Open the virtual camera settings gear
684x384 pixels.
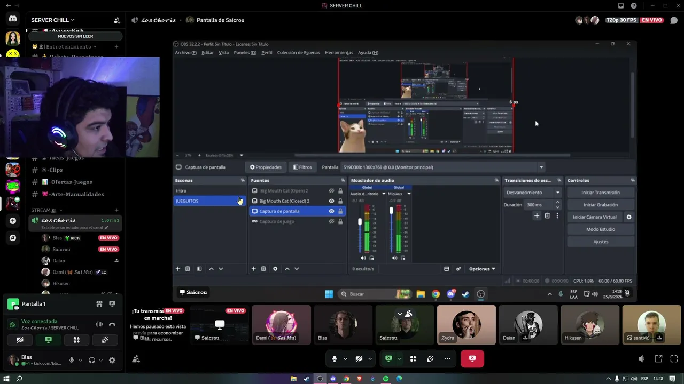(x=629, y=217)
